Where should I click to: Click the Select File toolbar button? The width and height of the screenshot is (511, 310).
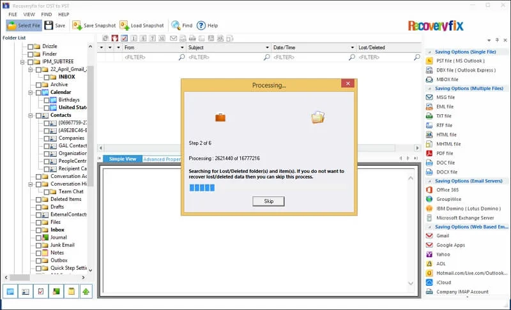coord(24,26)
